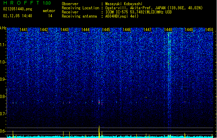The image size is (217, 138).
Task: Click the A504HB(yagi 4el) antenna value
Action: (122, 16)
